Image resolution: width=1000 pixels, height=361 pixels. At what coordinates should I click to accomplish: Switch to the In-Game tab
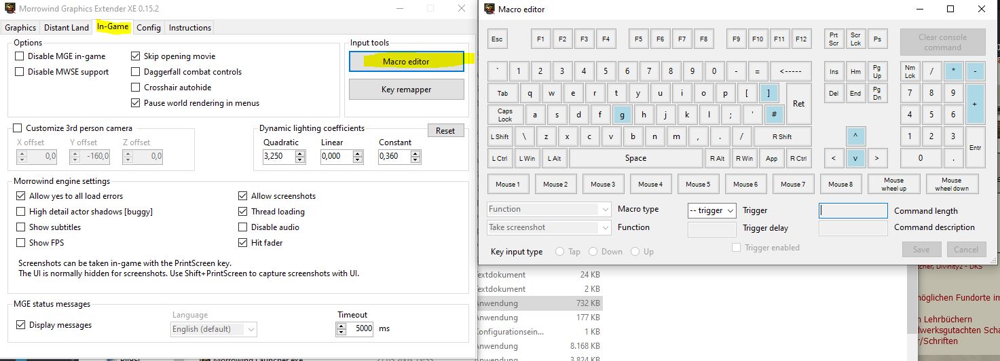(113, 27)
